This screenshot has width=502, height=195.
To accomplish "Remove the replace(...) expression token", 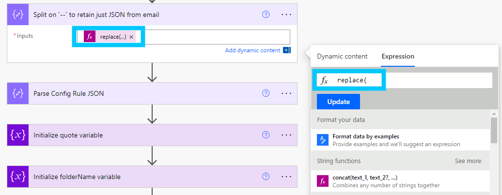I will click(131, 37).
